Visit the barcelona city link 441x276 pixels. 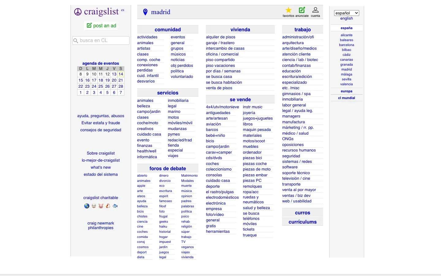point(346,45)
